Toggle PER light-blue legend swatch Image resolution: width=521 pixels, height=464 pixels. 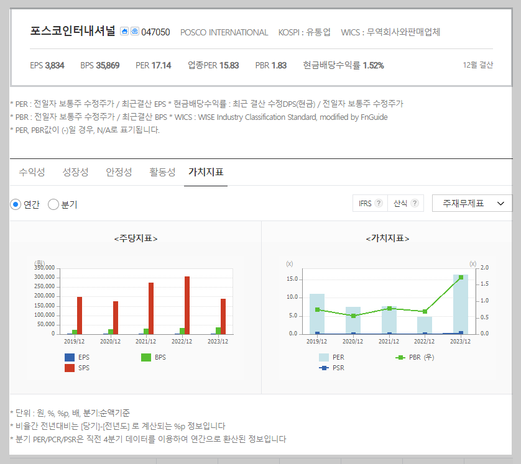324,357
